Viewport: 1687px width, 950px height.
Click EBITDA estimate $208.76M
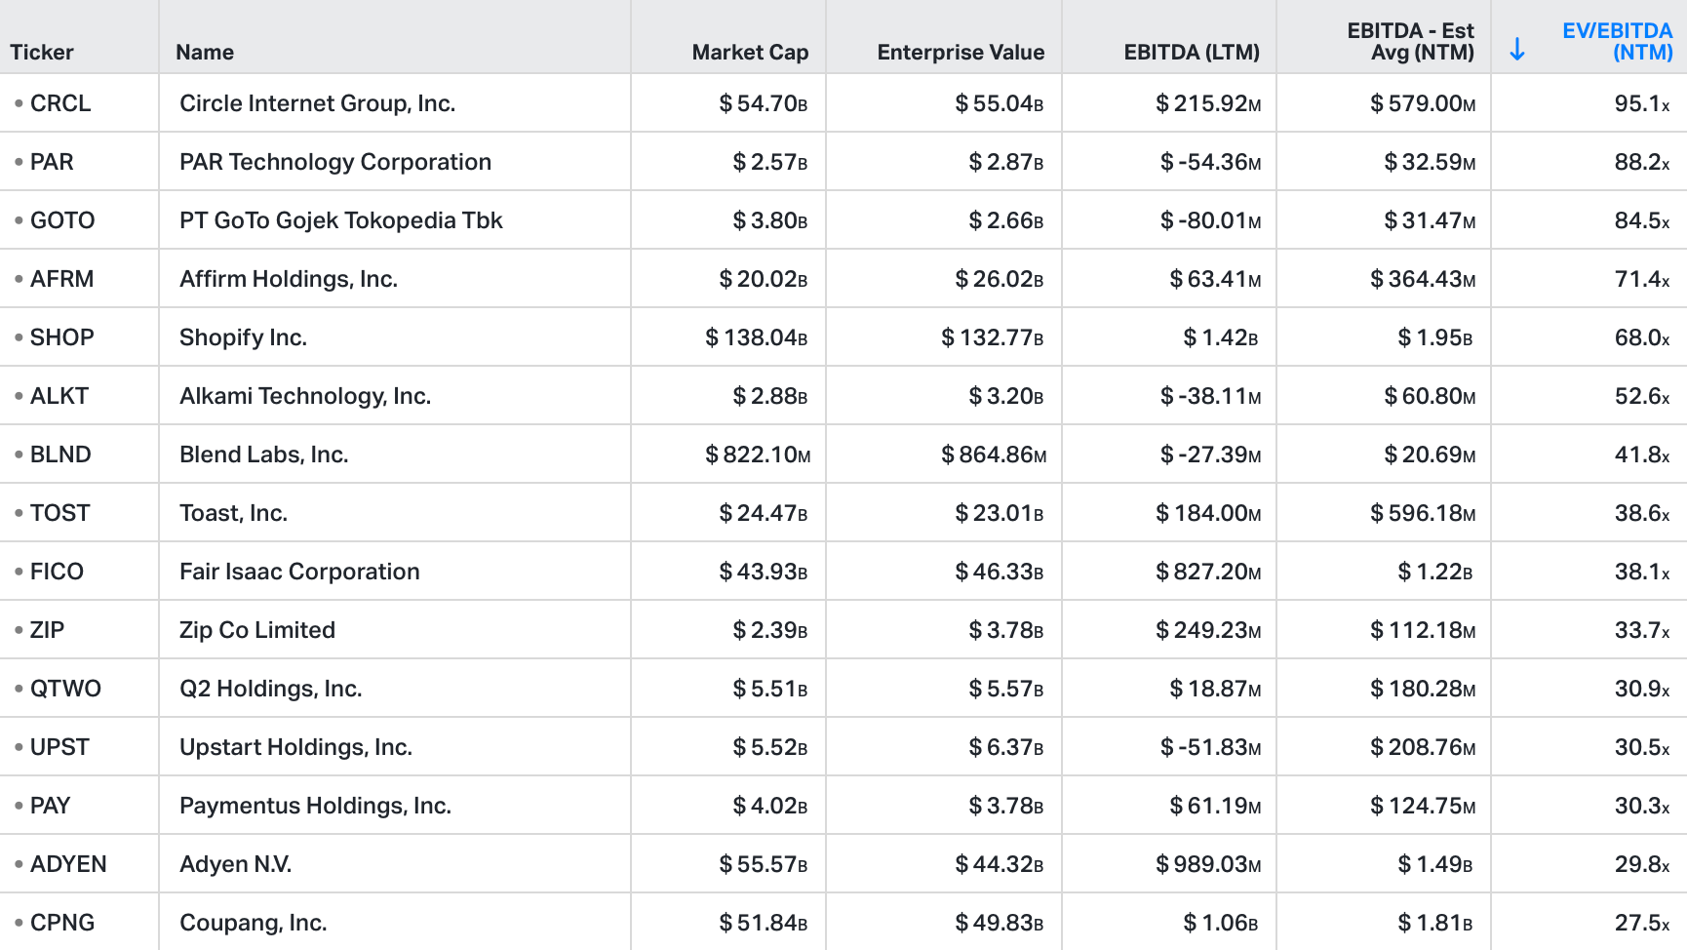click(1423, 747)
